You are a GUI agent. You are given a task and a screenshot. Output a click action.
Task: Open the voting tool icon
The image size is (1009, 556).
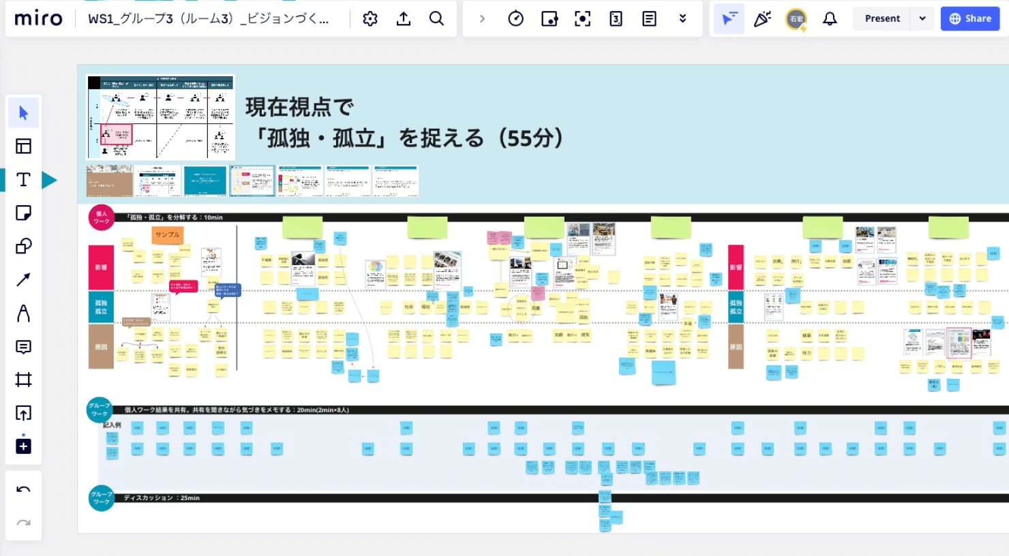549,18
